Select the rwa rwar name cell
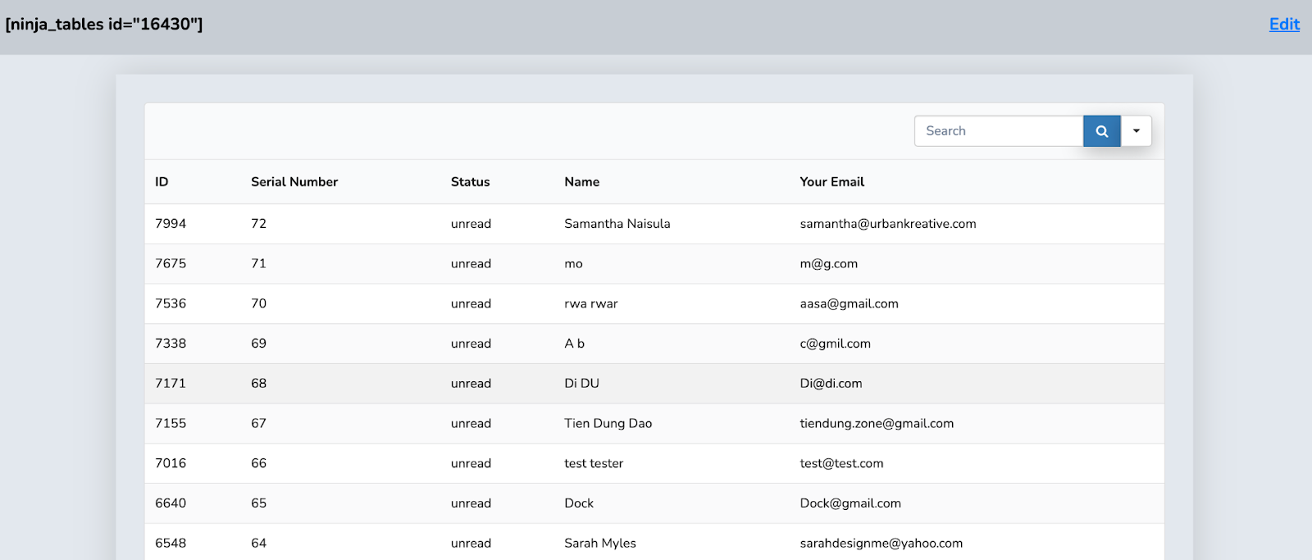1312x560 pixels. click(590, 303)
